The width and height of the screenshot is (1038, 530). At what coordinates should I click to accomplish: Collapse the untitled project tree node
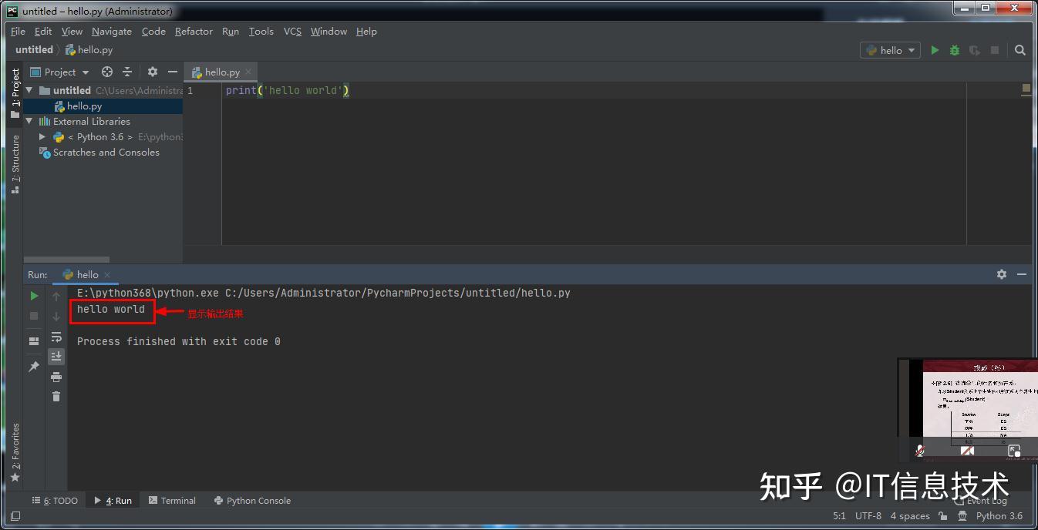pyautogui.click(x=29, y=90)
